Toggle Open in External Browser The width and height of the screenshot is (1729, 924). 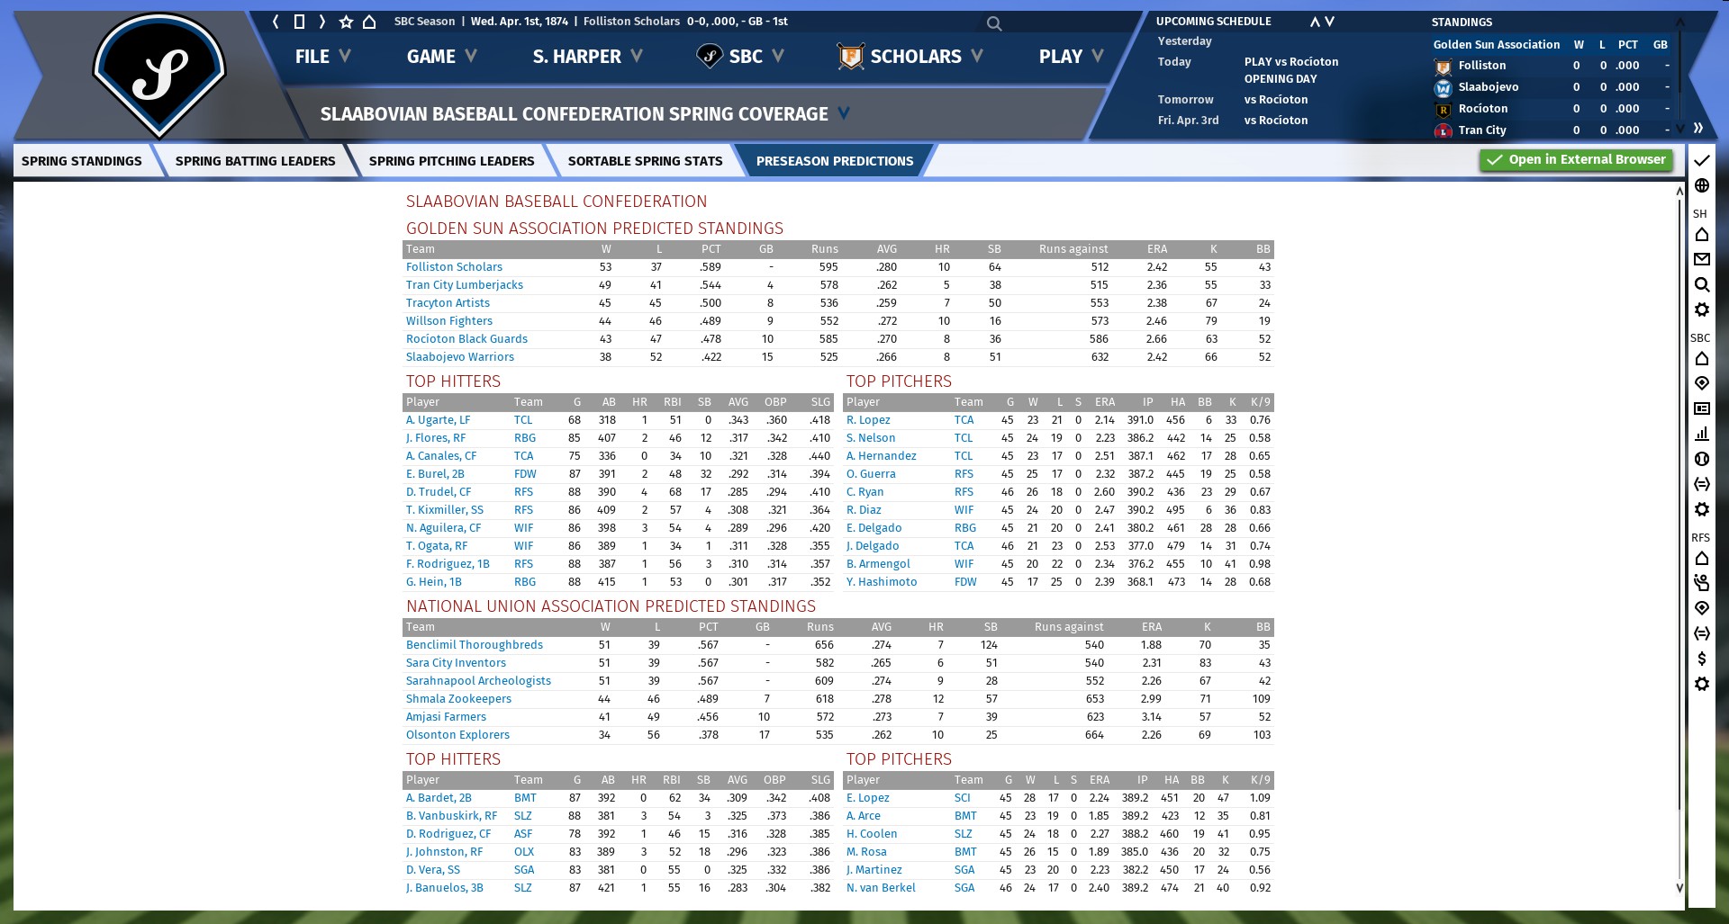click(x=1576, y=160)
